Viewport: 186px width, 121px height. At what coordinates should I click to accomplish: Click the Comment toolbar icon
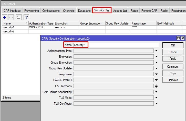click(18, 17)
